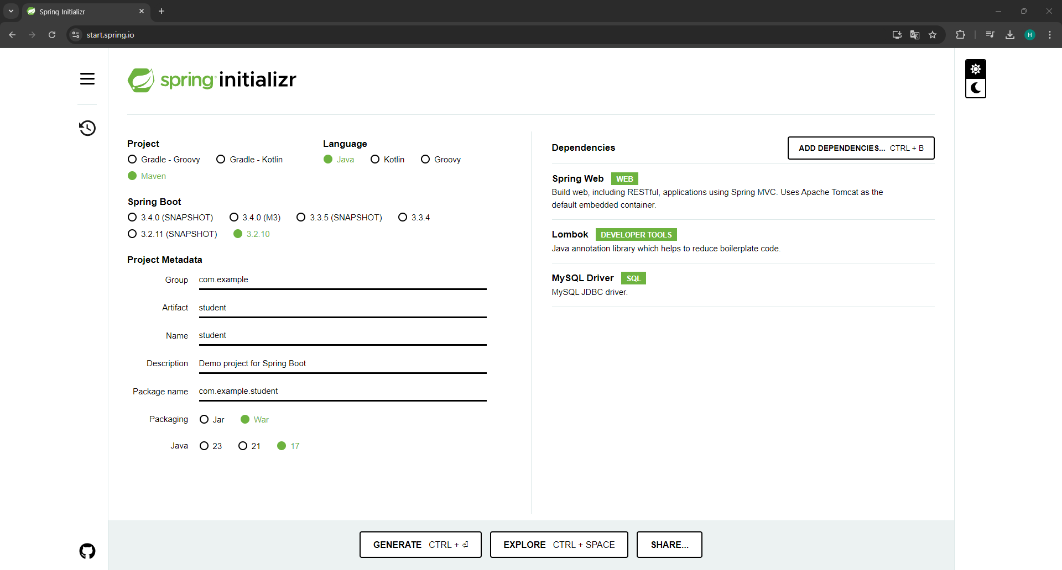Choose Java version 17

click(x=288, y=446)
